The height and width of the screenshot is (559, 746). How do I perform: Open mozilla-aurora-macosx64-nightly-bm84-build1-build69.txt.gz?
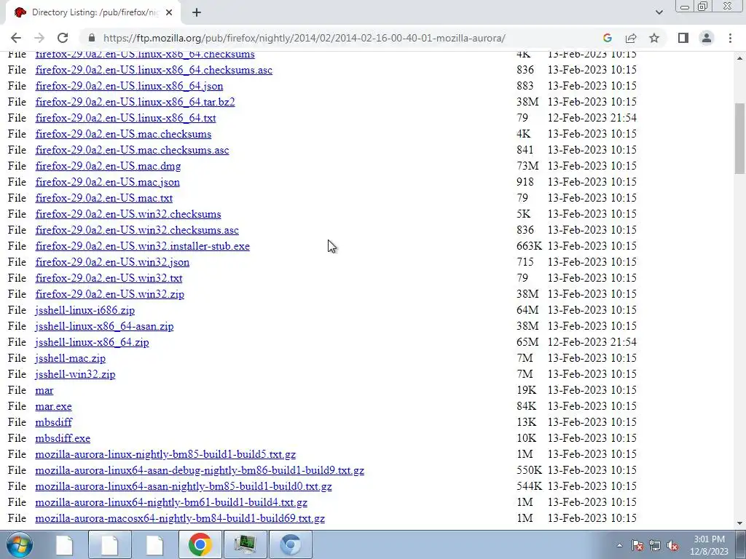[180, 518]
